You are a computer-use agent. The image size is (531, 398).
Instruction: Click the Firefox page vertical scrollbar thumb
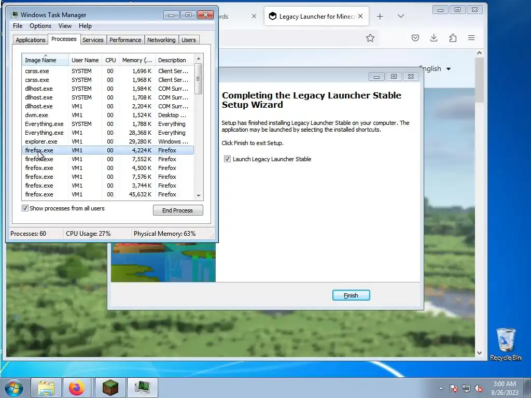click(479, 80)
